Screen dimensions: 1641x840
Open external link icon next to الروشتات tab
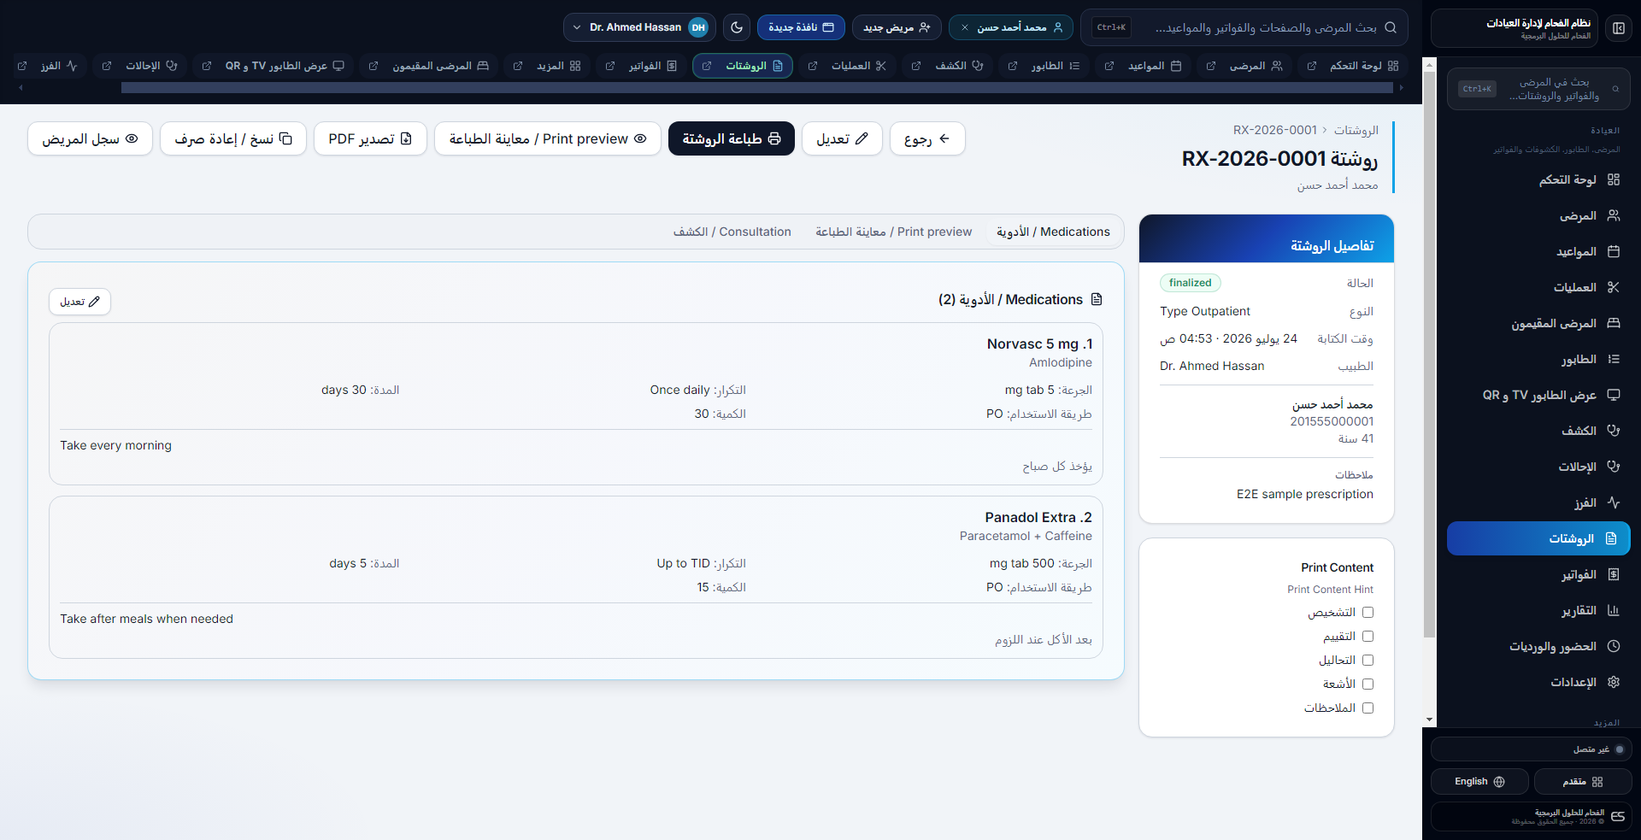click(x=707, y=66)
